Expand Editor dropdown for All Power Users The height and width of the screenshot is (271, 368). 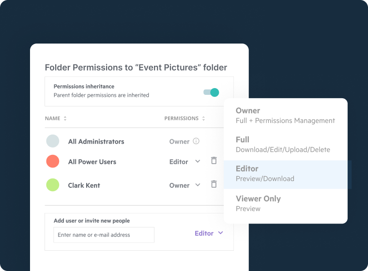[x=198, y=162]
